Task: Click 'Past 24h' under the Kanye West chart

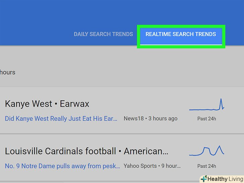Action: [x=206, y=119]
